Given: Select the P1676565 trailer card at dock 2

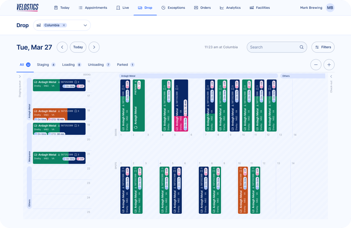Looking at the screenshot, I should coord(139,105).
